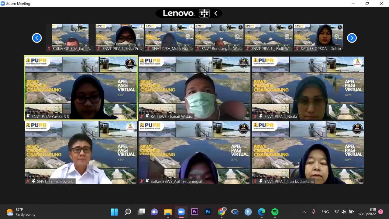Open the notification badge showing 2
Screen dimensions: 389x219
click(380, 212)
